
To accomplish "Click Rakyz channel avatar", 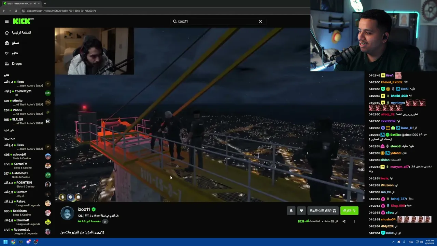I will pyautogui.click(x=48, y=203).
